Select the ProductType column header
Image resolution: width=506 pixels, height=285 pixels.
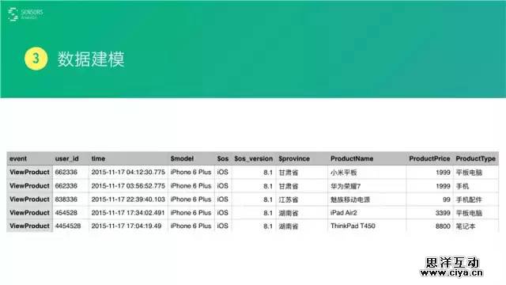click(476, 158)
